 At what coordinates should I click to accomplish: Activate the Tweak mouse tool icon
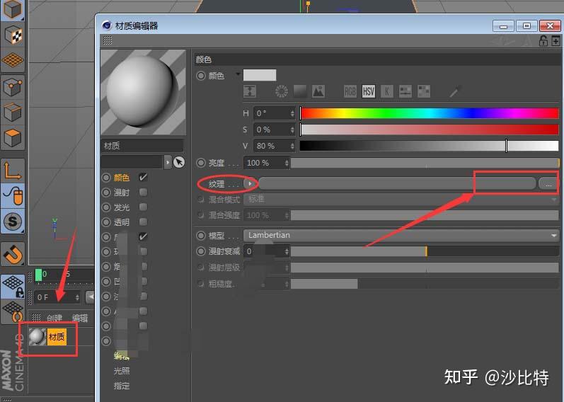[13, 195]
